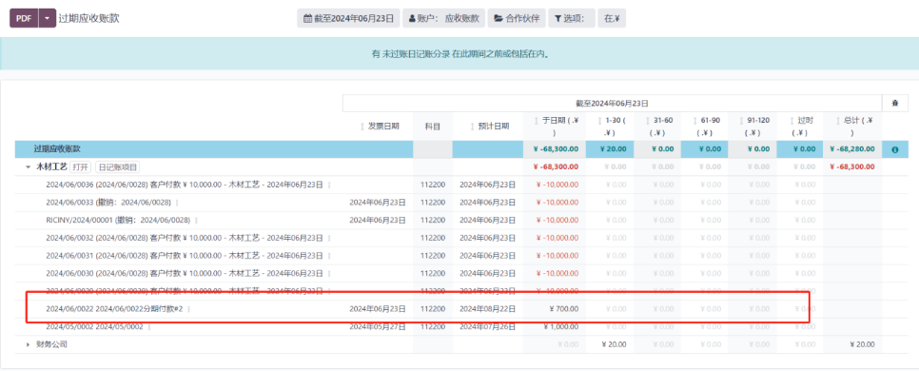The image size is (919, 371).
Task: Open the dropdown arrow next to PDF
Action: pos(48,18)
